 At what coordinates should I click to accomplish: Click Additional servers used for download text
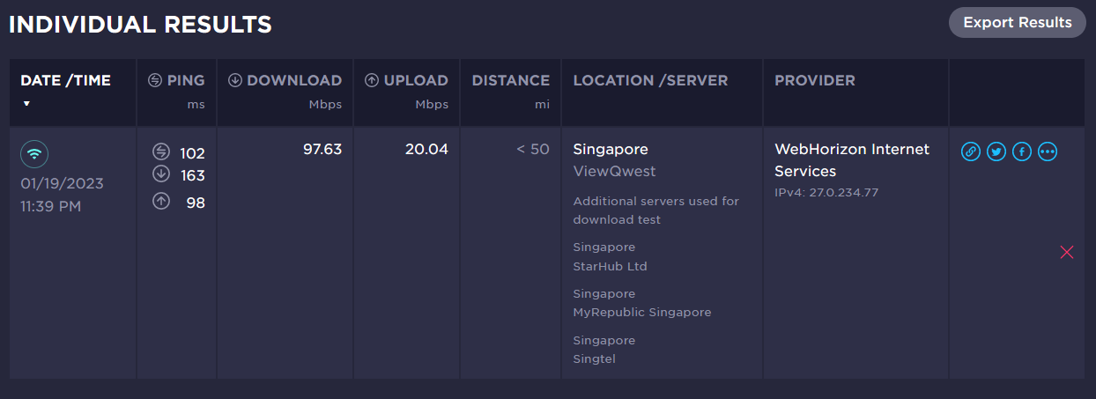(655, 210)
